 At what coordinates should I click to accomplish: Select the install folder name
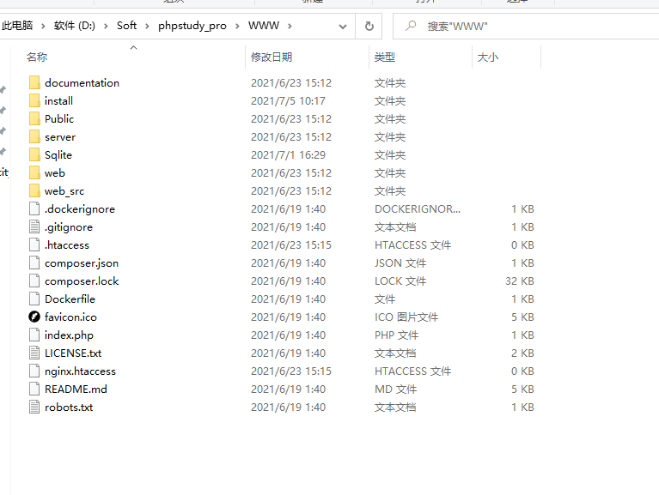pyautogui.click(x=58, y=100)
